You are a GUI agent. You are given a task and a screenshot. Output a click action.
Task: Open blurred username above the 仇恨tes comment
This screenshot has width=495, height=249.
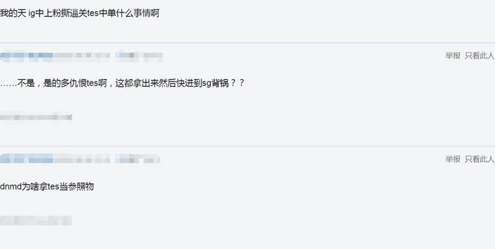pos(81,56)
